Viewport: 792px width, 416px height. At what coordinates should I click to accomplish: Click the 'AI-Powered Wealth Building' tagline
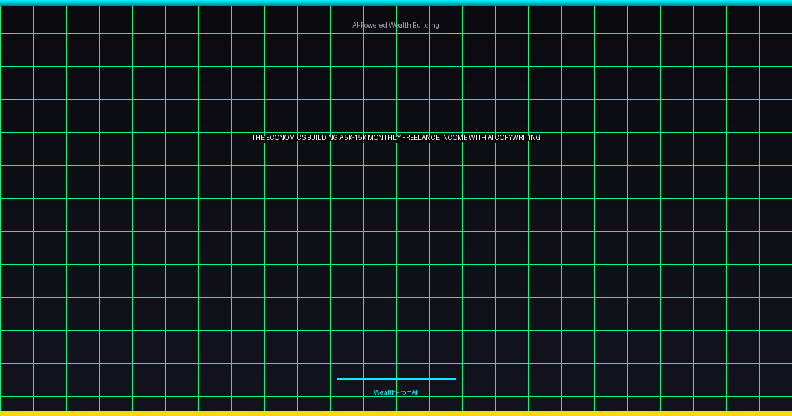click(x=395, y=25)
